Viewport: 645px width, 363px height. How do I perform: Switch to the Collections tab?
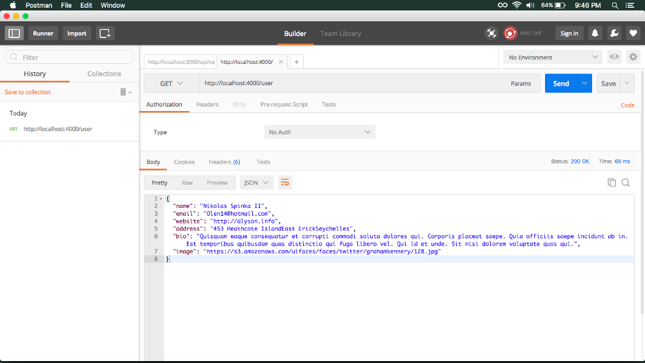coord(104,74)
